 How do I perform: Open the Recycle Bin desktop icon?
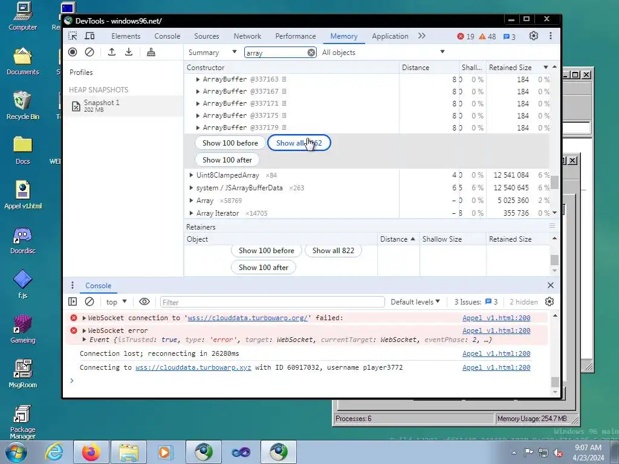click(x=22, y=105)
